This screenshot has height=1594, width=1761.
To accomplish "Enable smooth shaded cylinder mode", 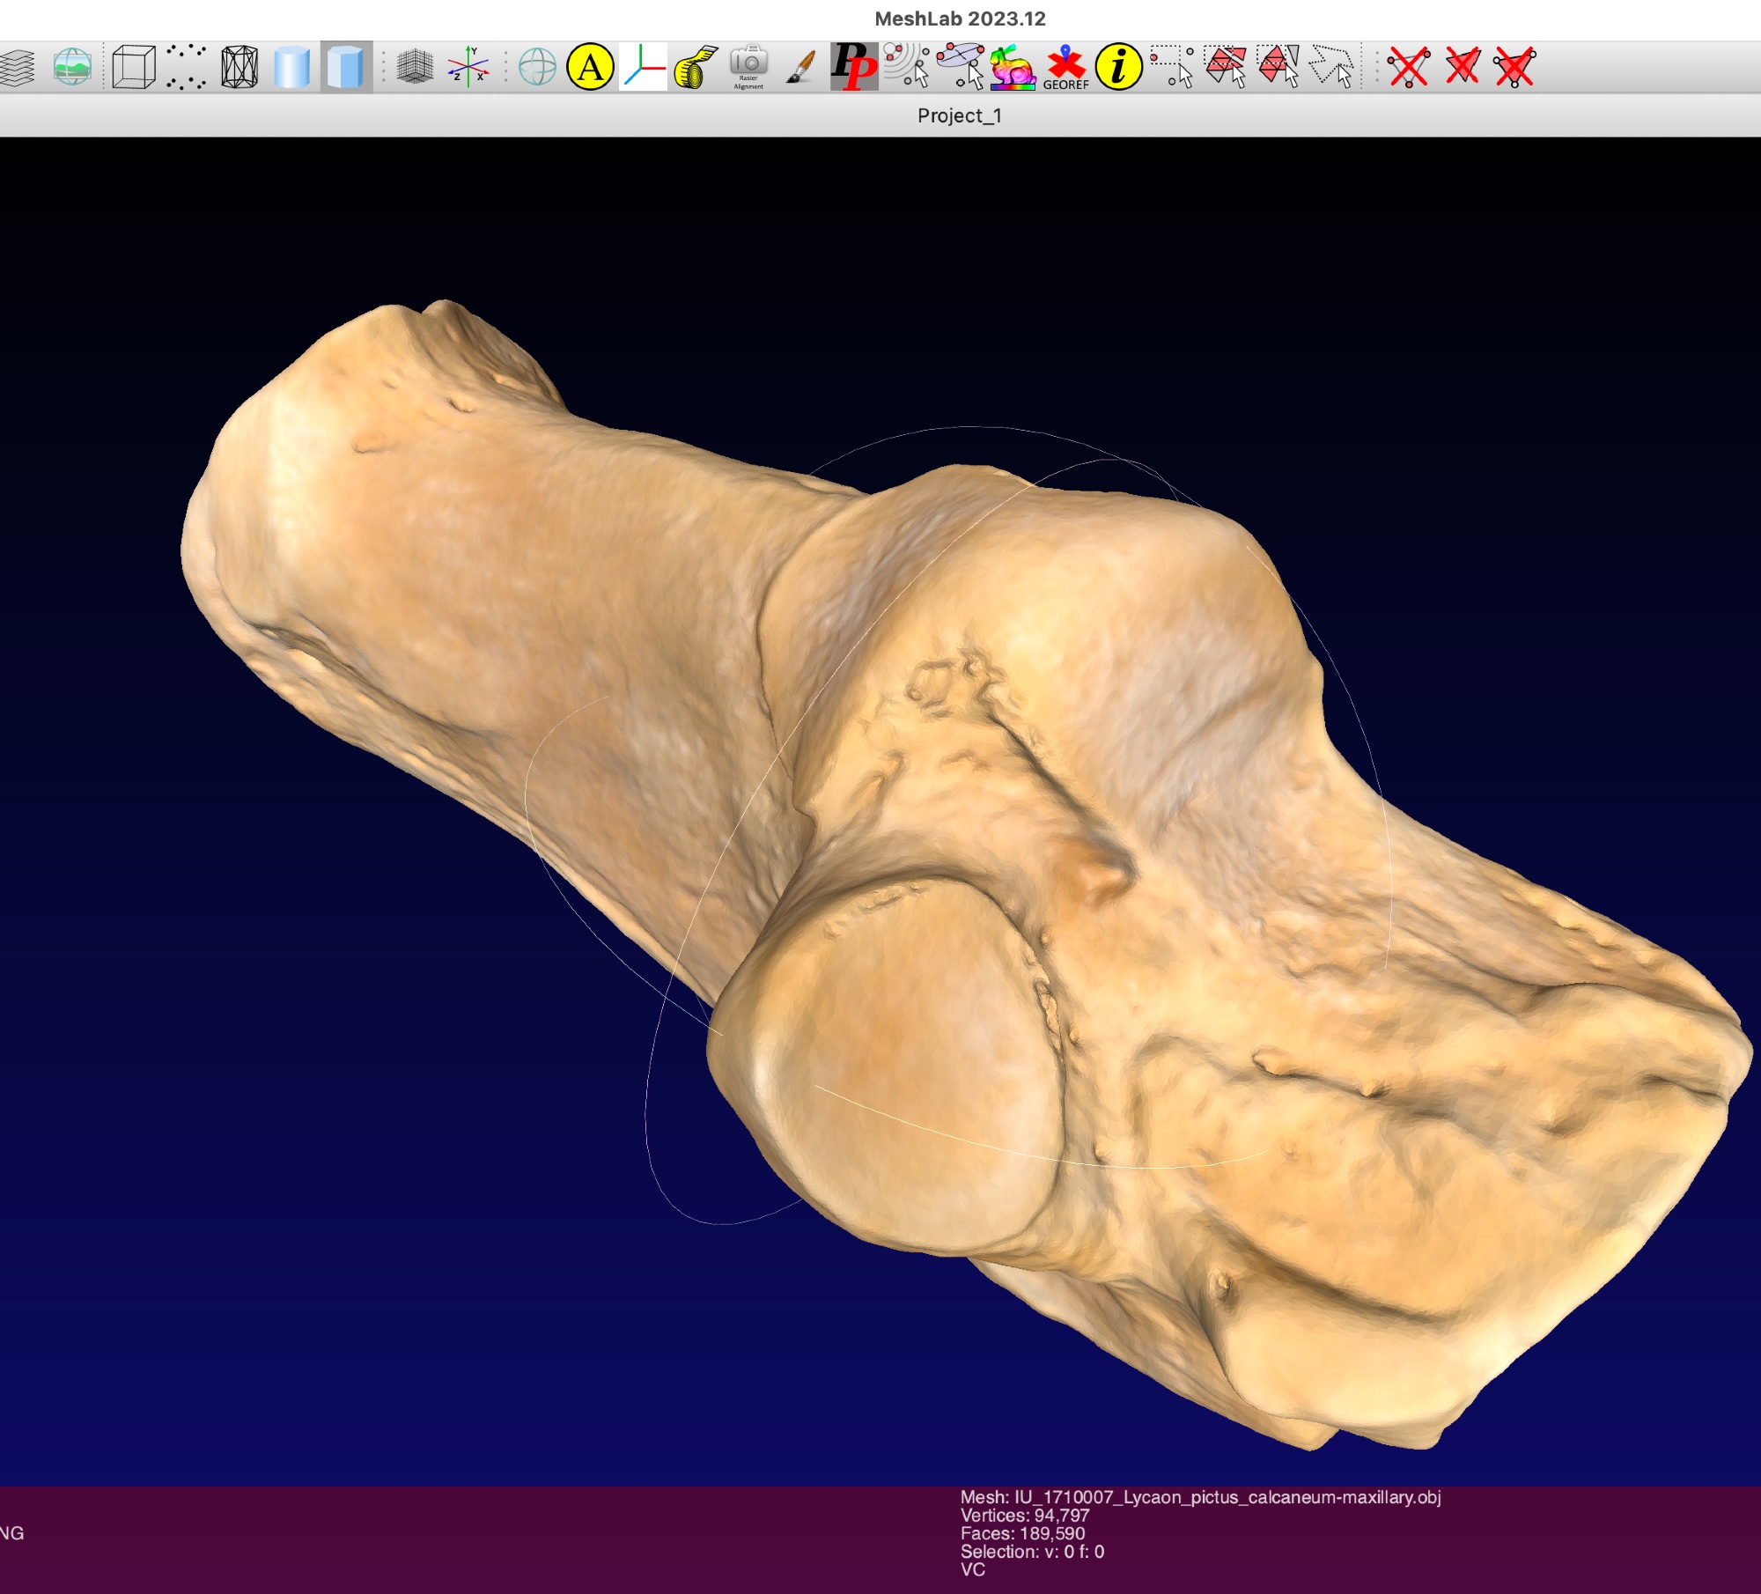I will (291, 67).
